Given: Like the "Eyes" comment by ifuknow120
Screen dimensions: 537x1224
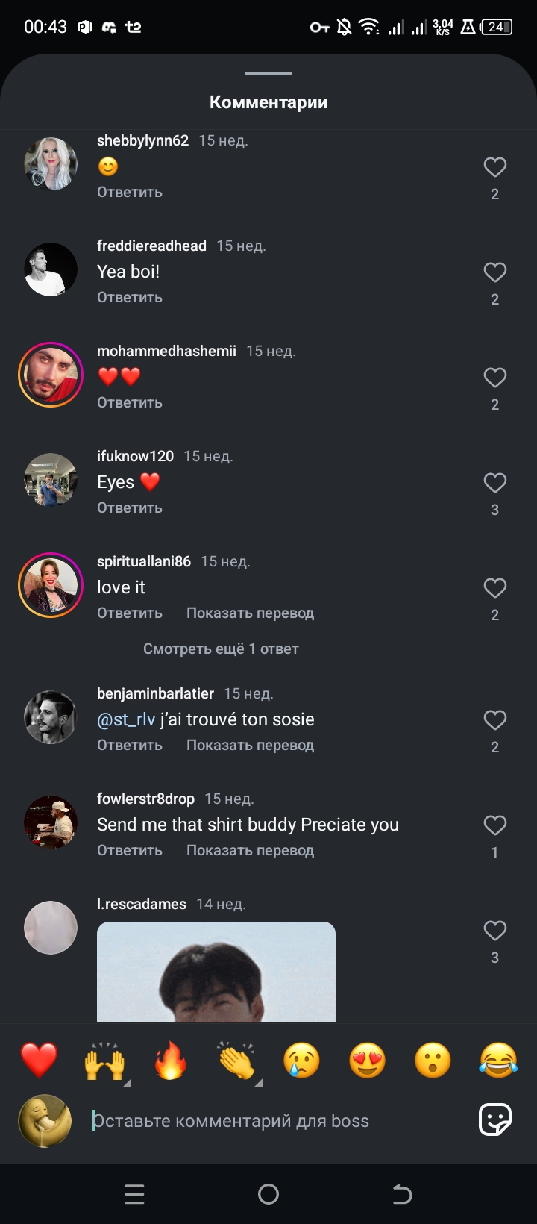Looking at the screenshot, I should tap(494, 483).
